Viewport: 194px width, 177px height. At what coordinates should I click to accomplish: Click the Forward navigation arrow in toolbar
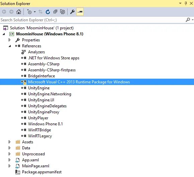[11, 12]
